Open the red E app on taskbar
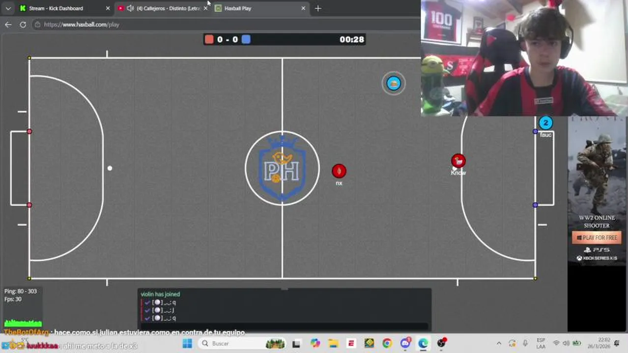Screen dimensions: 628x353 (x=351, y=344)
